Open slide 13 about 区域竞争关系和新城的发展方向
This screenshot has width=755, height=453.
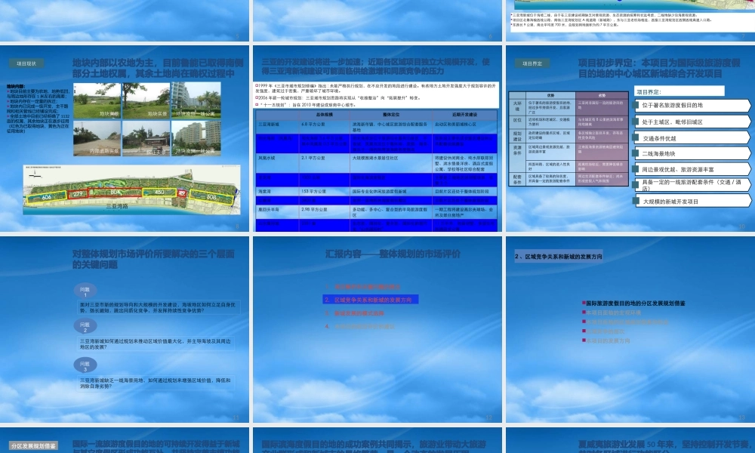click(630, 329)
